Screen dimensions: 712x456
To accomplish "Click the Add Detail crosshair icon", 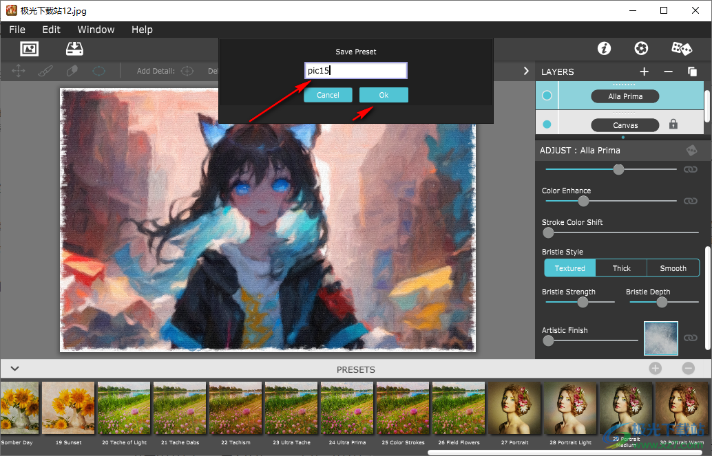I will (x=187, y=70).
